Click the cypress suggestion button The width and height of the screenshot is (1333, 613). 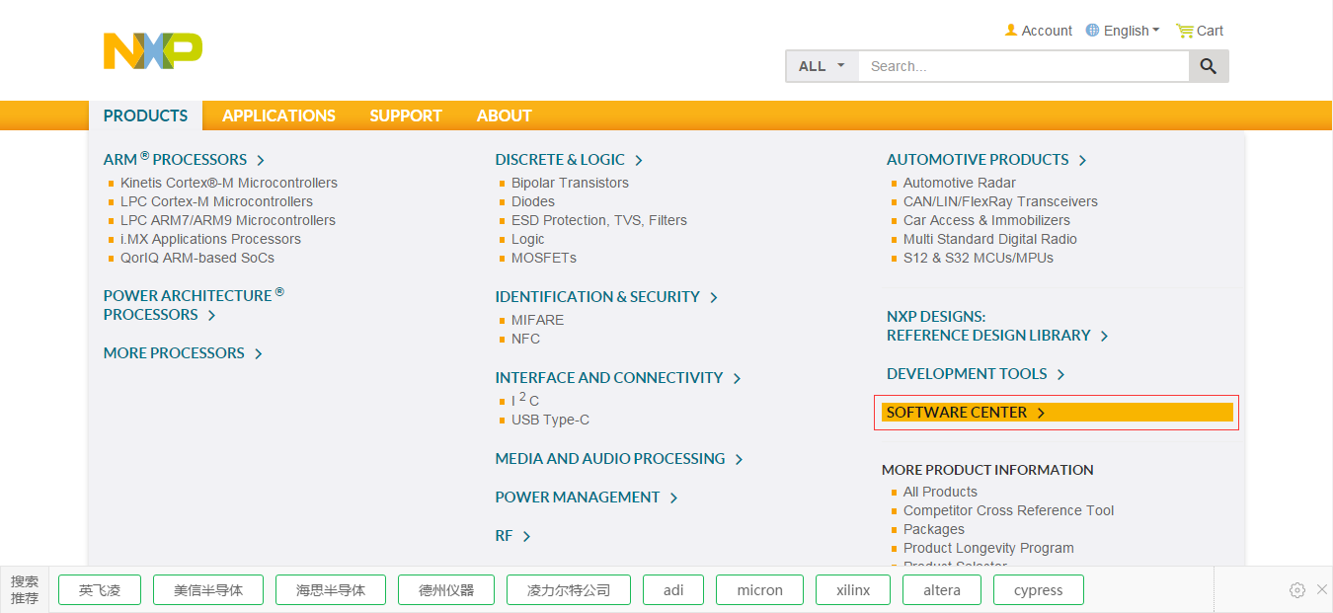(1039, 590)
